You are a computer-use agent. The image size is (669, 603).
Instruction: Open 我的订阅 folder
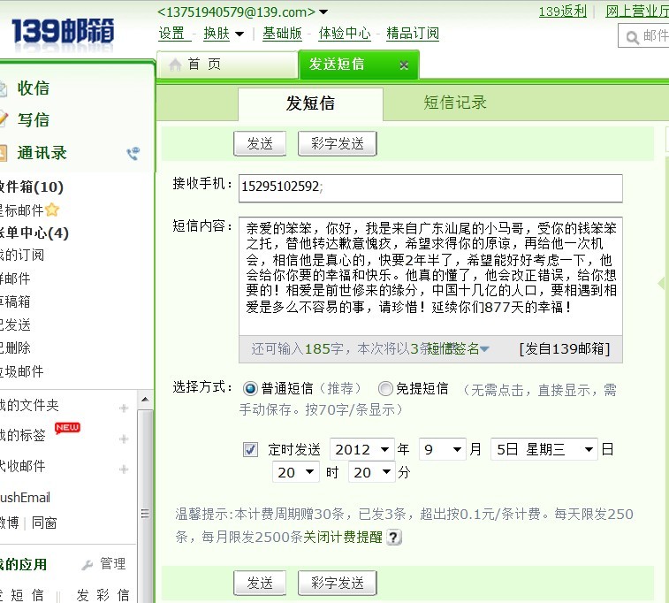(x=21, y=256)
